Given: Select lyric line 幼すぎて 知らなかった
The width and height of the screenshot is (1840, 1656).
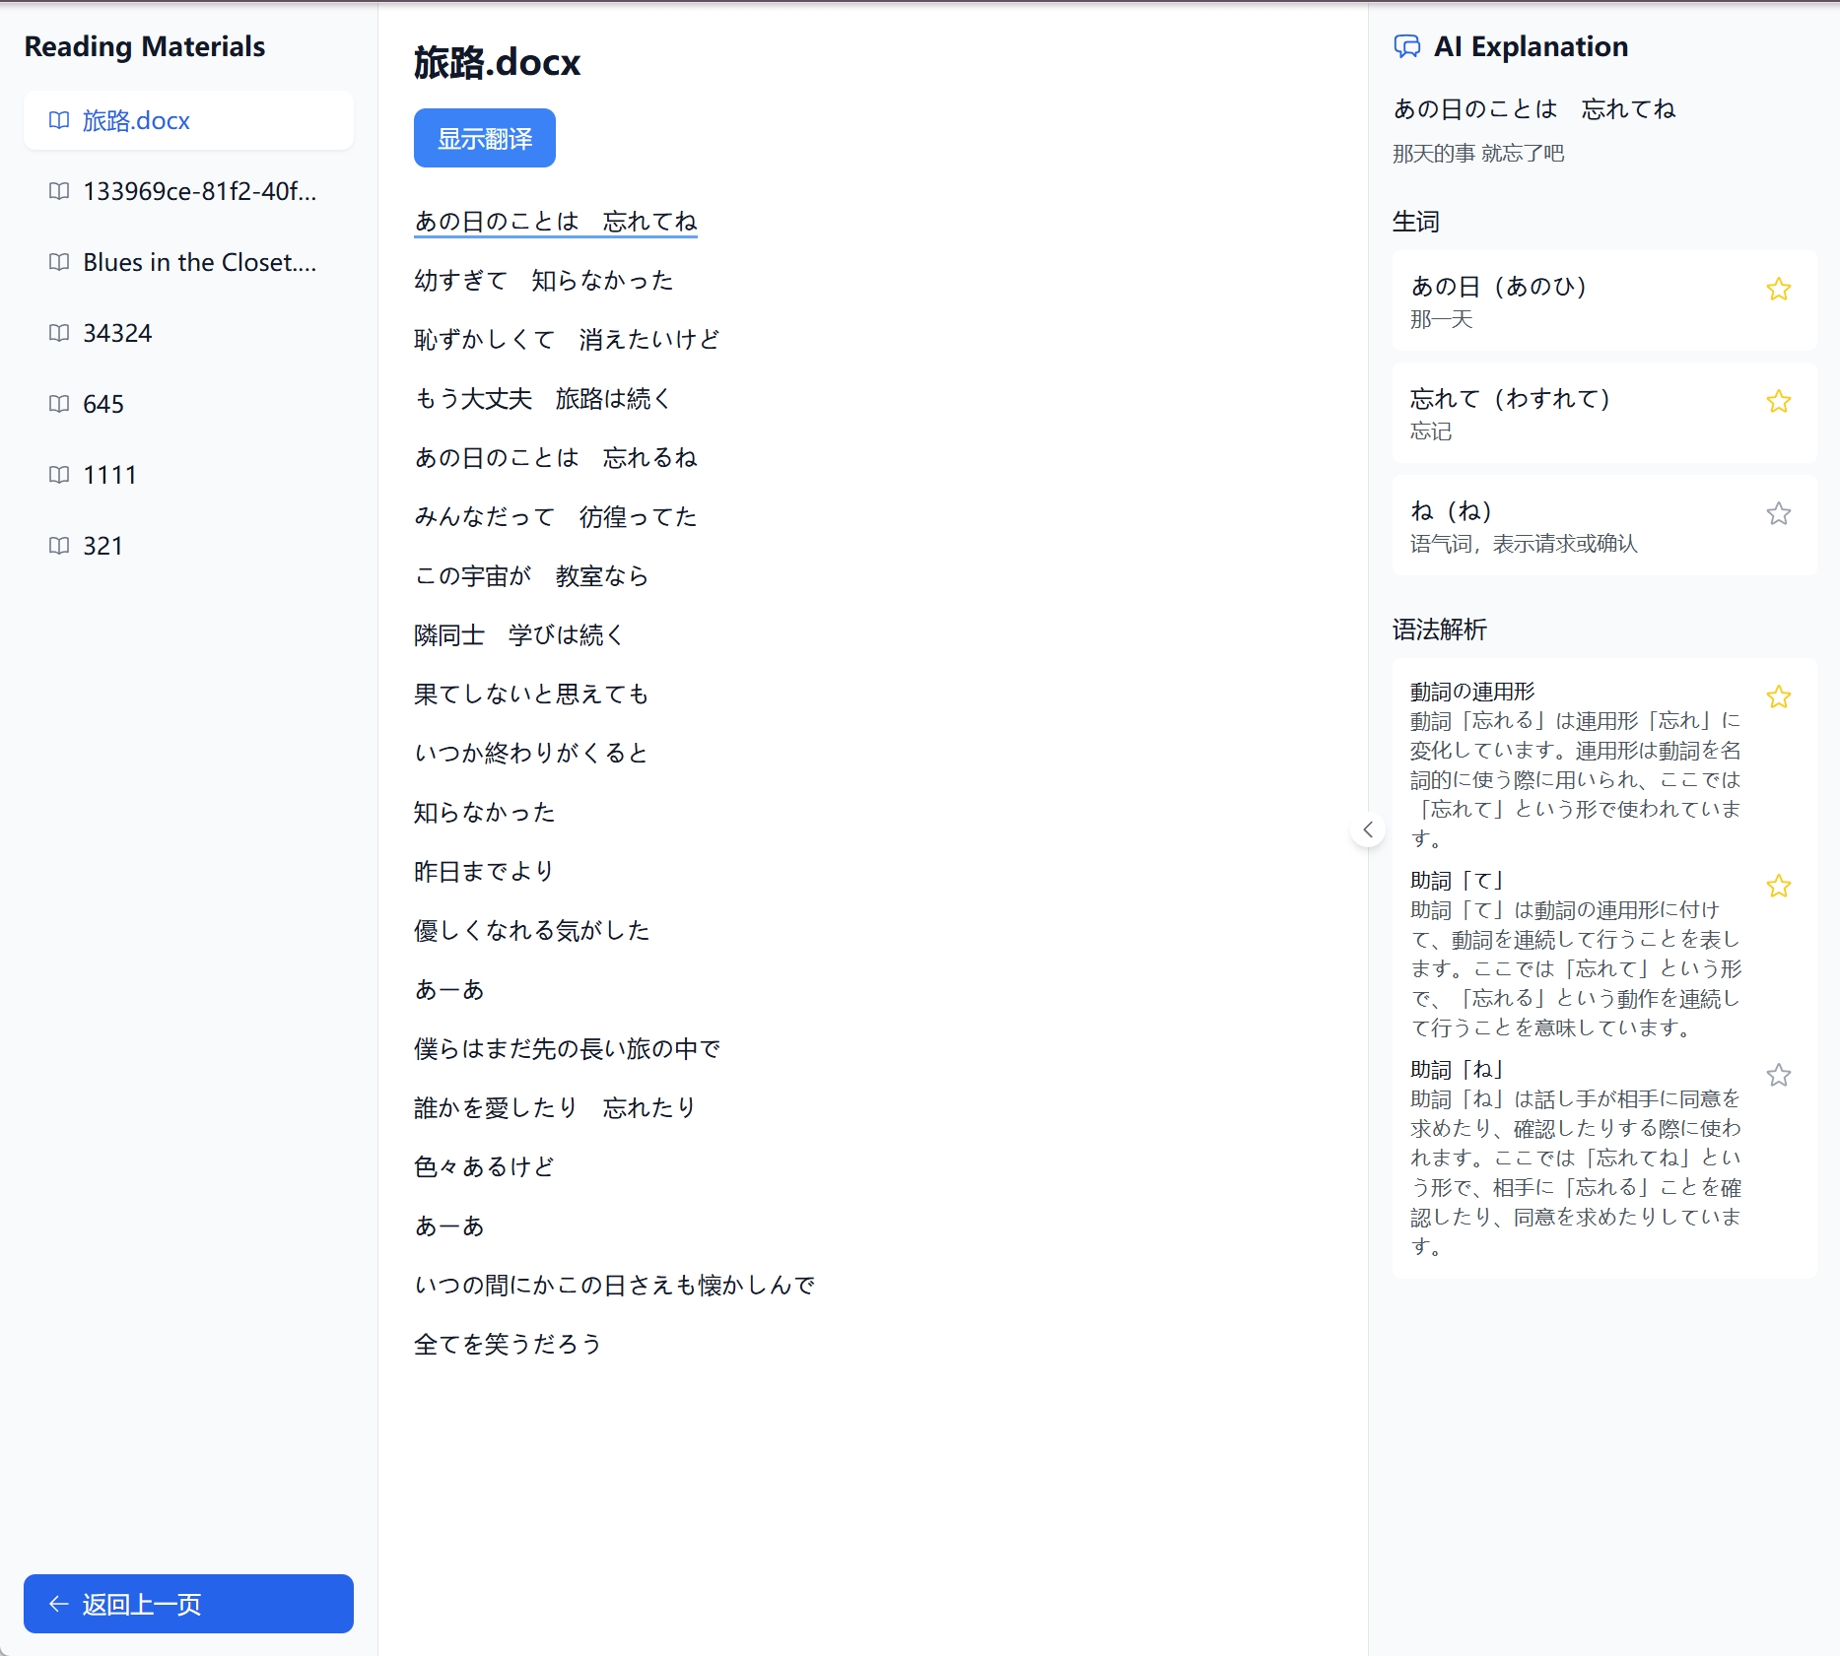Looking at the screenshot, I should (x=544, y=281).
